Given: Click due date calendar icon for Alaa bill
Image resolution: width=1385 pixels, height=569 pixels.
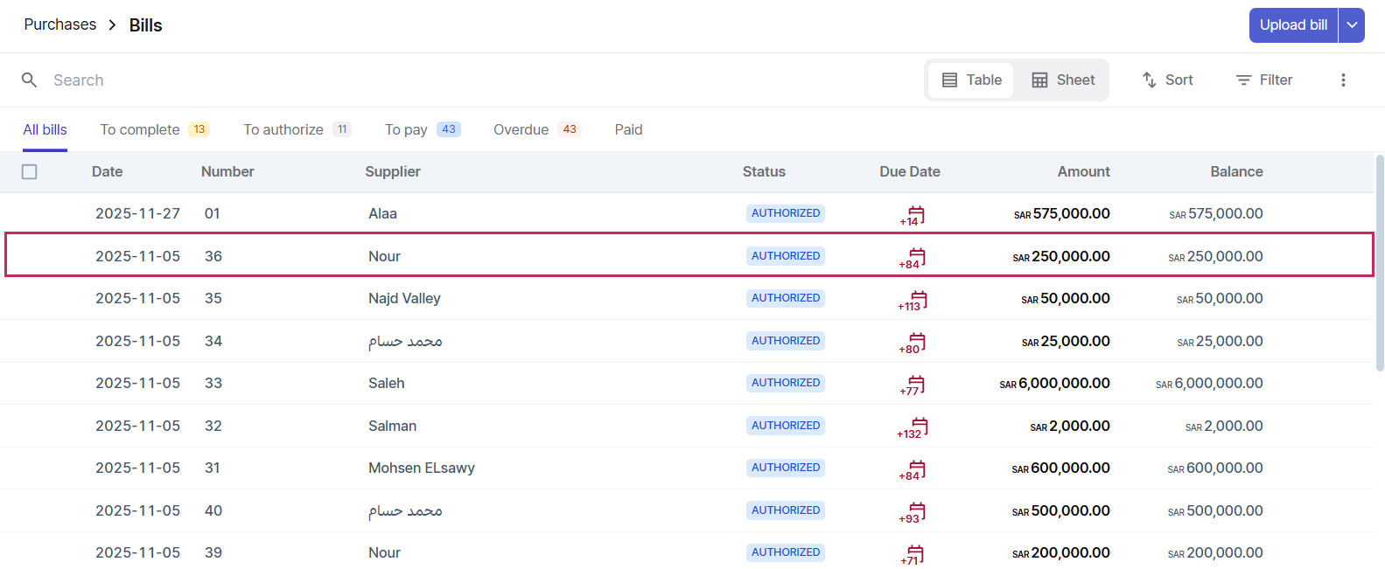Looking at the screenshot, I should [915, 214].
